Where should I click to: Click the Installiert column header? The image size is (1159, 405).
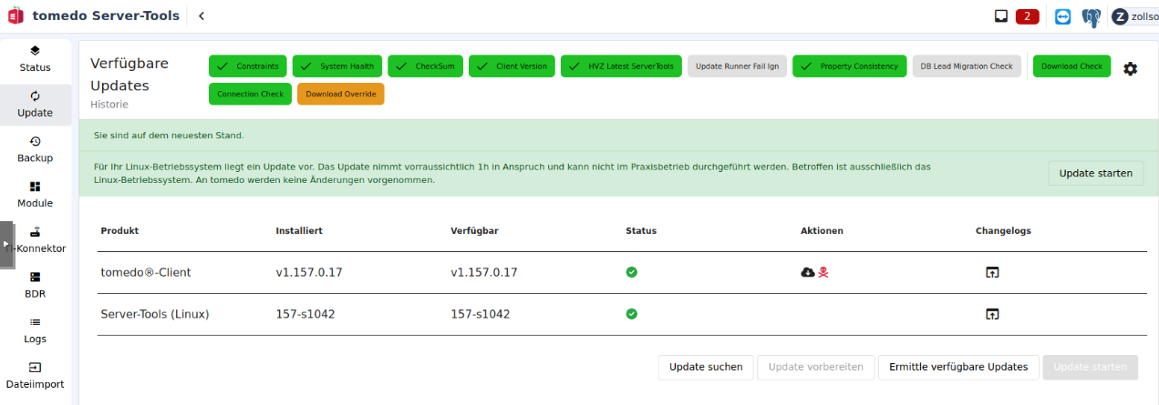pyautogui.click(x=299, y=230)
